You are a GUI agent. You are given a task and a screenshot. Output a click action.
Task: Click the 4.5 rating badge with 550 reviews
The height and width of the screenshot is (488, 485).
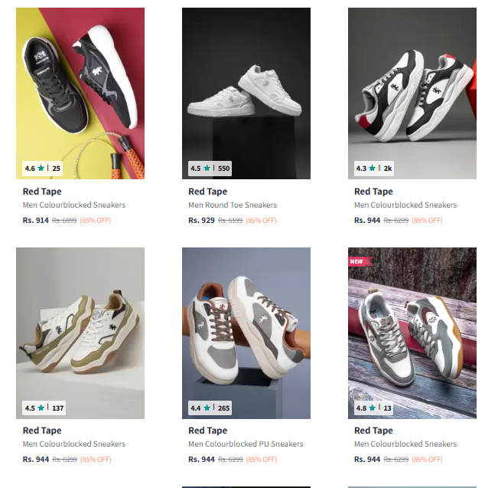click(x=210, y=168)
